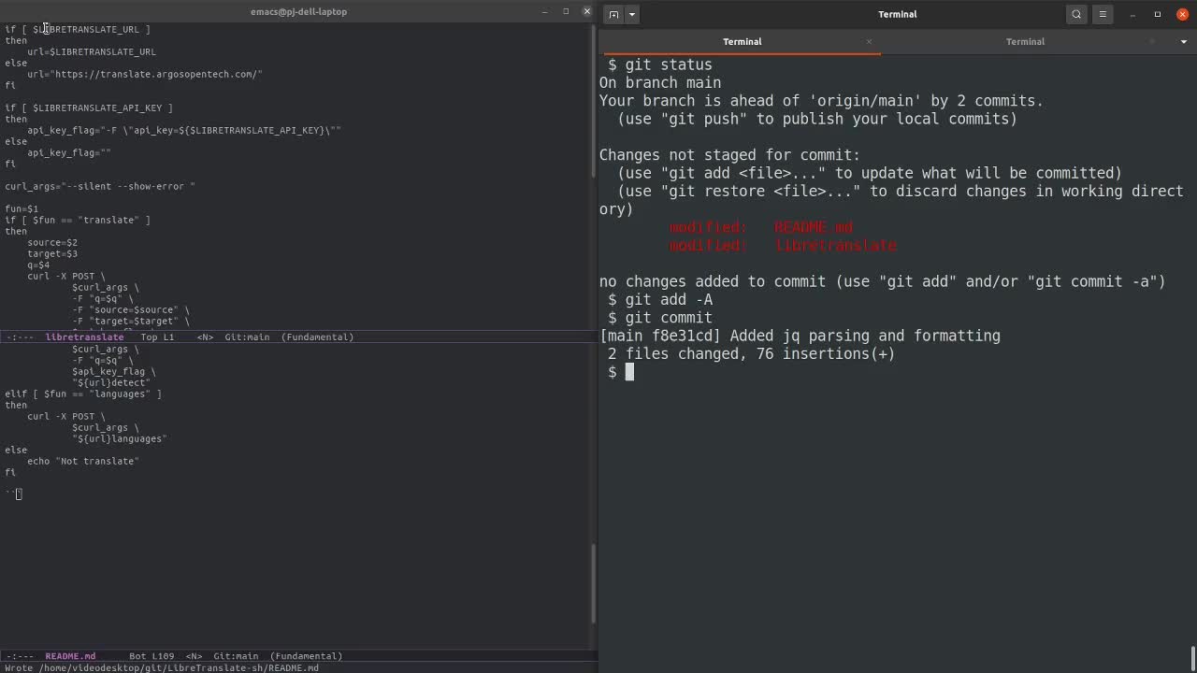Minimize the Terminal window
1197x673 pixels.
tap(1132, 14)
